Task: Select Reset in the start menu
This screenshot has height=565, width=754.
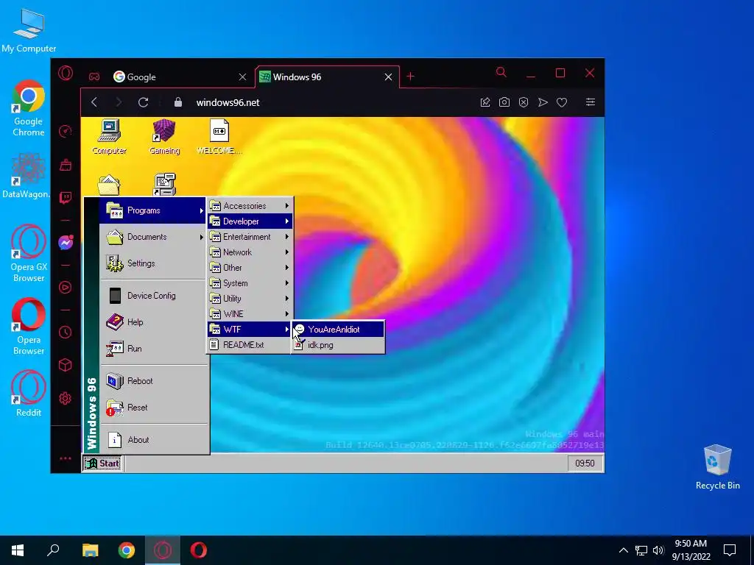Action: tap(153, 407)
